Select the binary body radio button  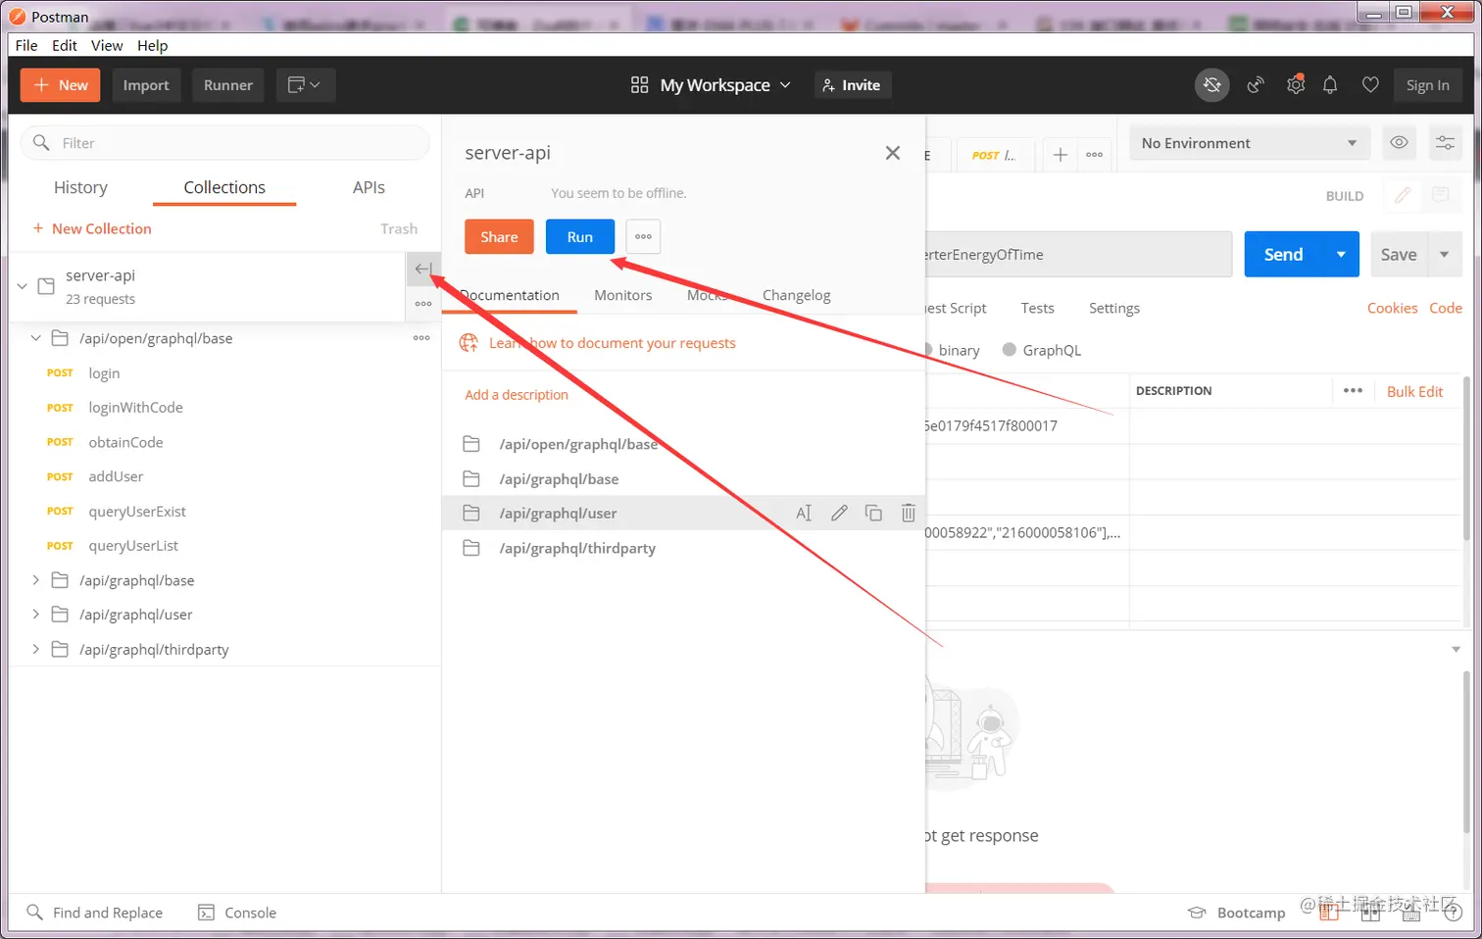927,350
